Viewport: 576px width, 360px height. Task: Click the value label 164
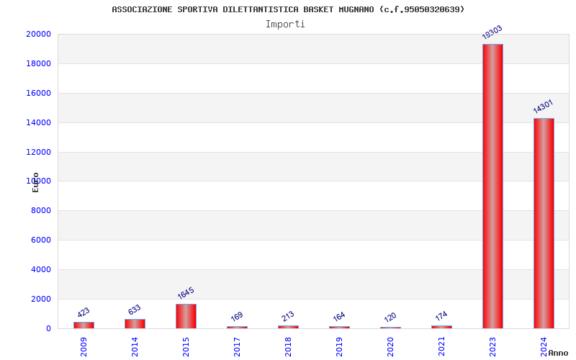tap(338, 316)
